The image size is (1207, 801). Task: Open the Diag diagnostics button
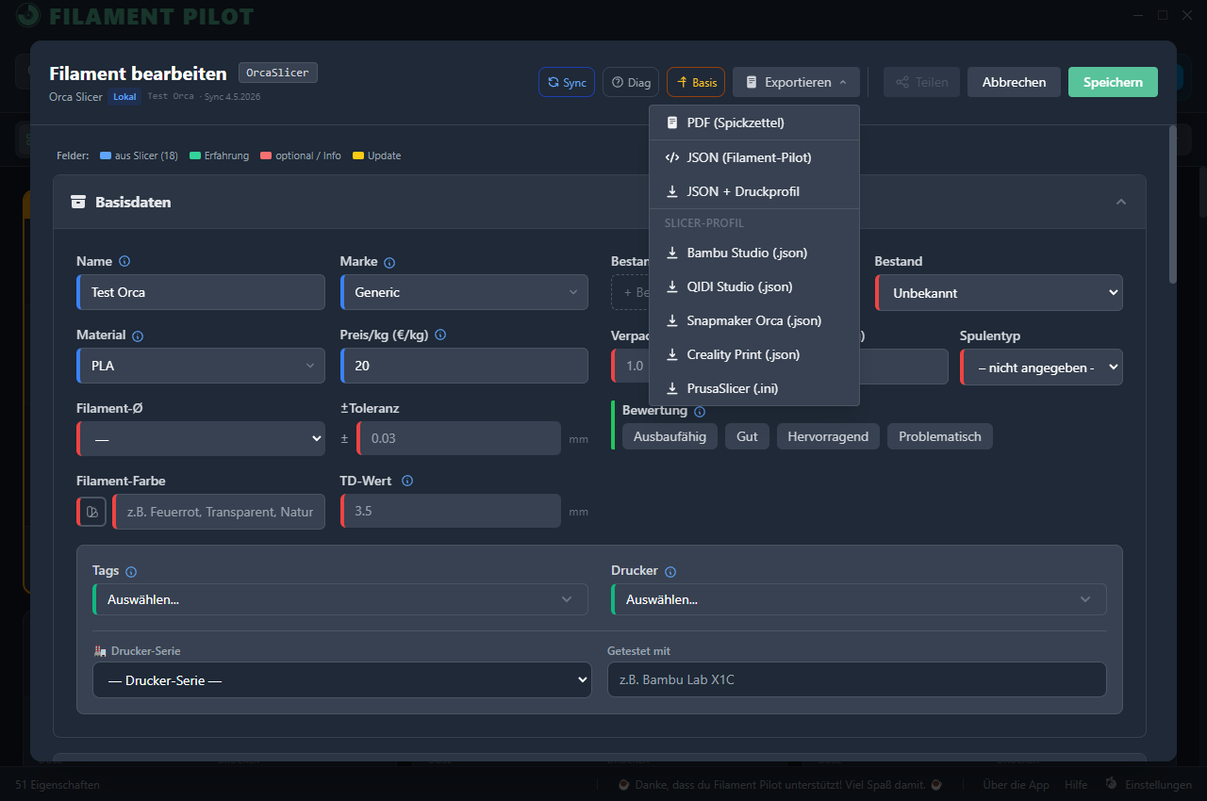point(631,82)
